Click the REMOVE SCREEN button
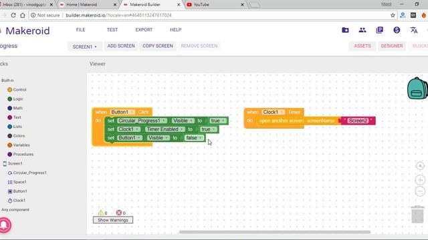 (x=199, y=46)
